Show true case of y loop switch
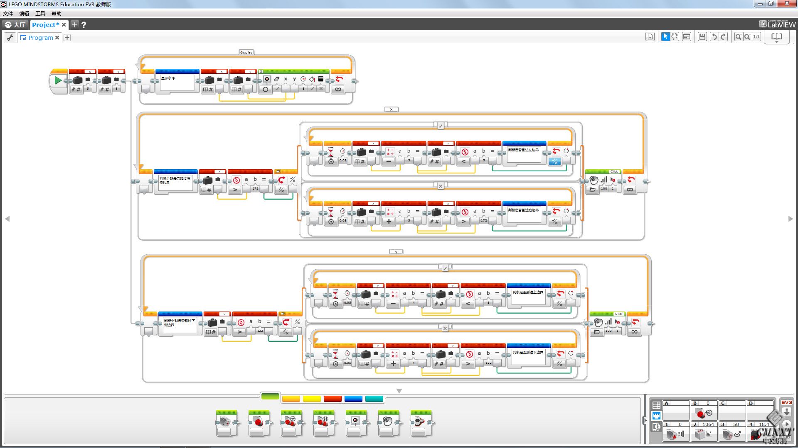The width and height of the screenshot is (798, 448). pyautogui.click(x=445, y=268)
